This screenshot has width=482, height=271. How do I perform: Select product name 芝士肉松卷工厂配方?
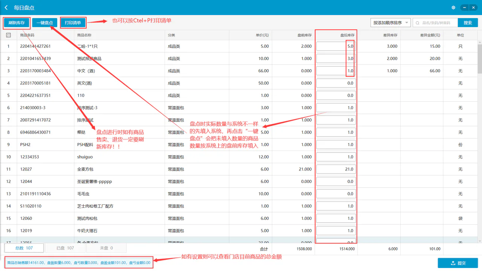pos(95,206)
